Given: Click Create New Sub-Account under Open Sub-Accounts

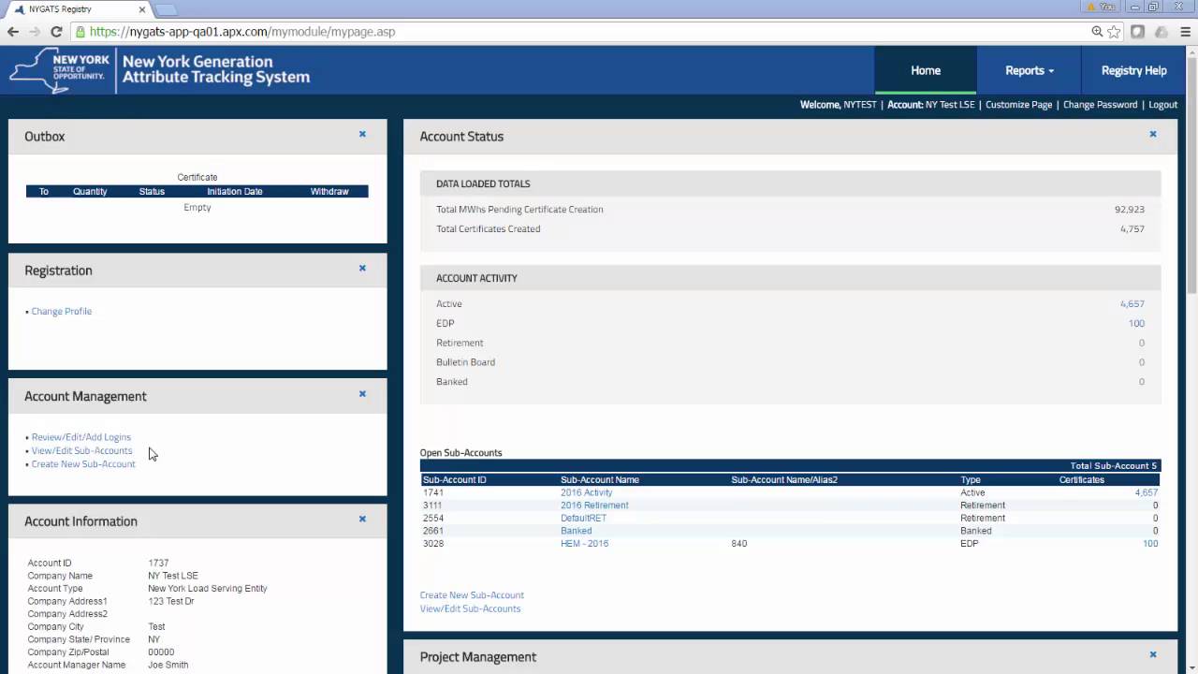Looking at the screenshot, I should click(x=472, y=595).
